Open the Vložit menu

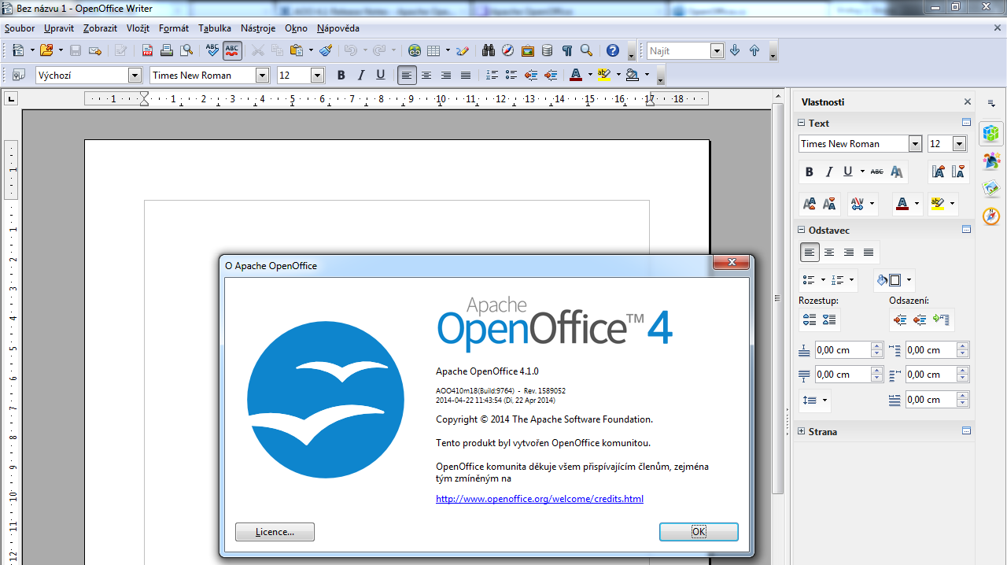(x=138, y=28)
